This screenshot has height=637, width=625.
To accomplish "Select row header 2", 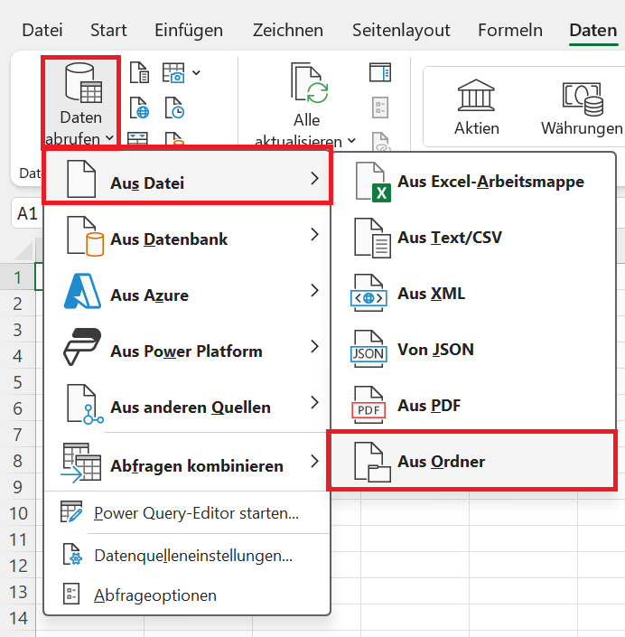I will pos(17,304).
